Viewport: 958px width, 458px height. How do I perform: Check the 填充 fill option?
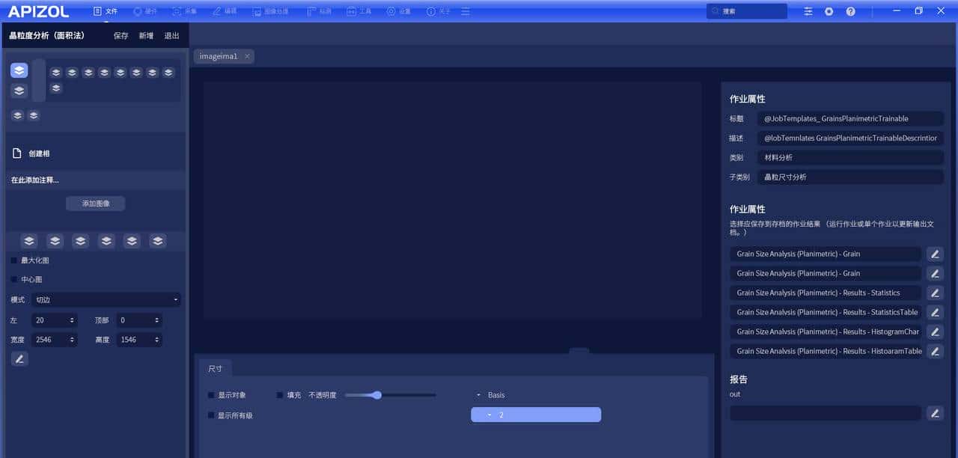[280, 395]
